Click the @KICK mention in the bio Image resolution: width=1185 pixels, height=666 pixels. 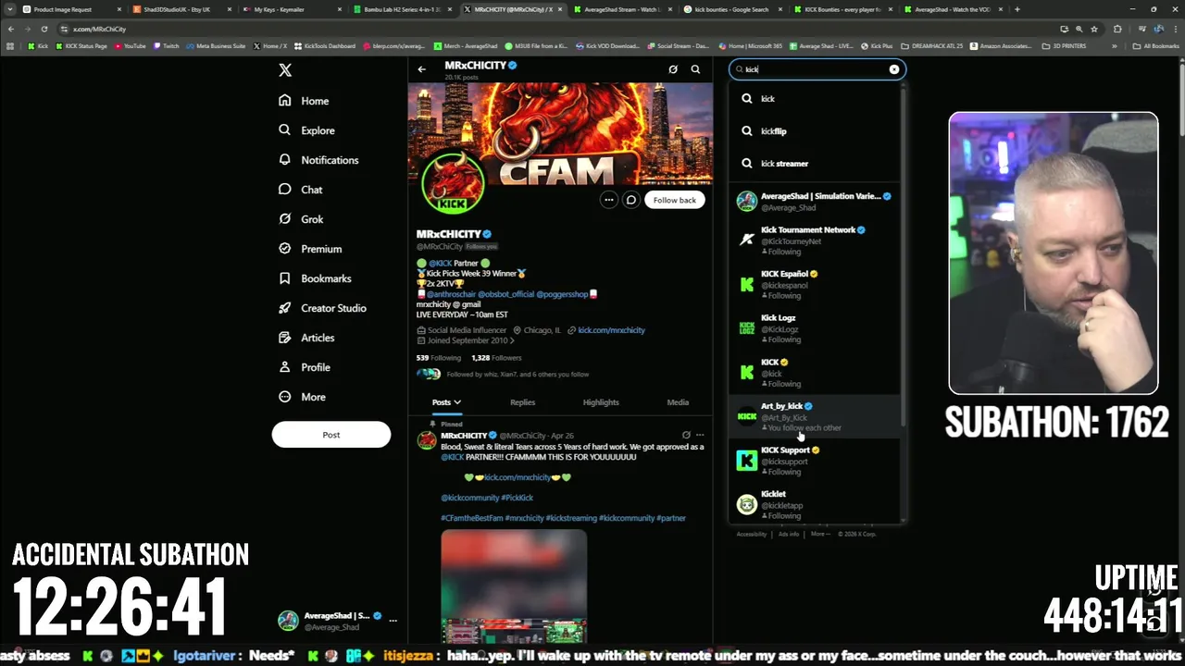(x=441, y=264)
